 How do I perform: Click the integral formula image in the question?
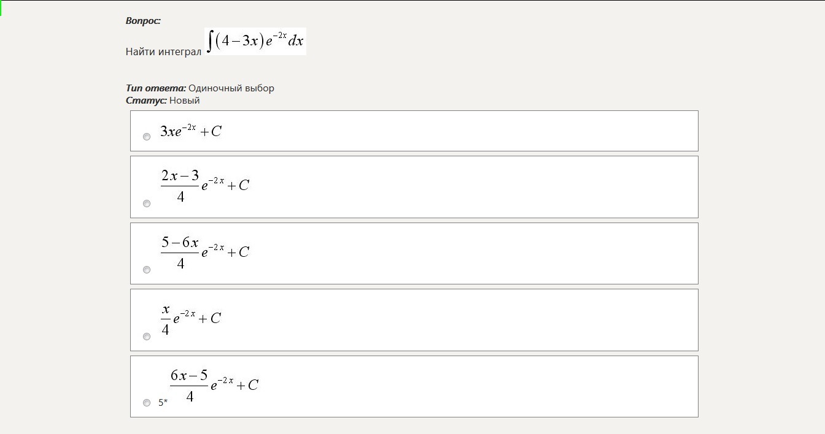click(255, 42)
